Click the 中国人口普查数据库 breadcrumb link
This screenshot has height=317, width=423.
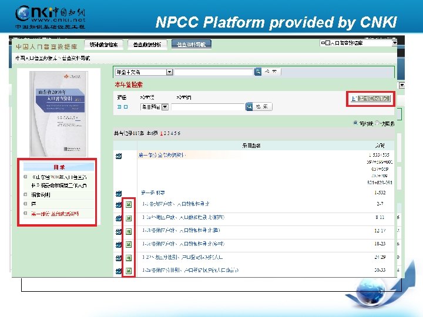(36, 58)
